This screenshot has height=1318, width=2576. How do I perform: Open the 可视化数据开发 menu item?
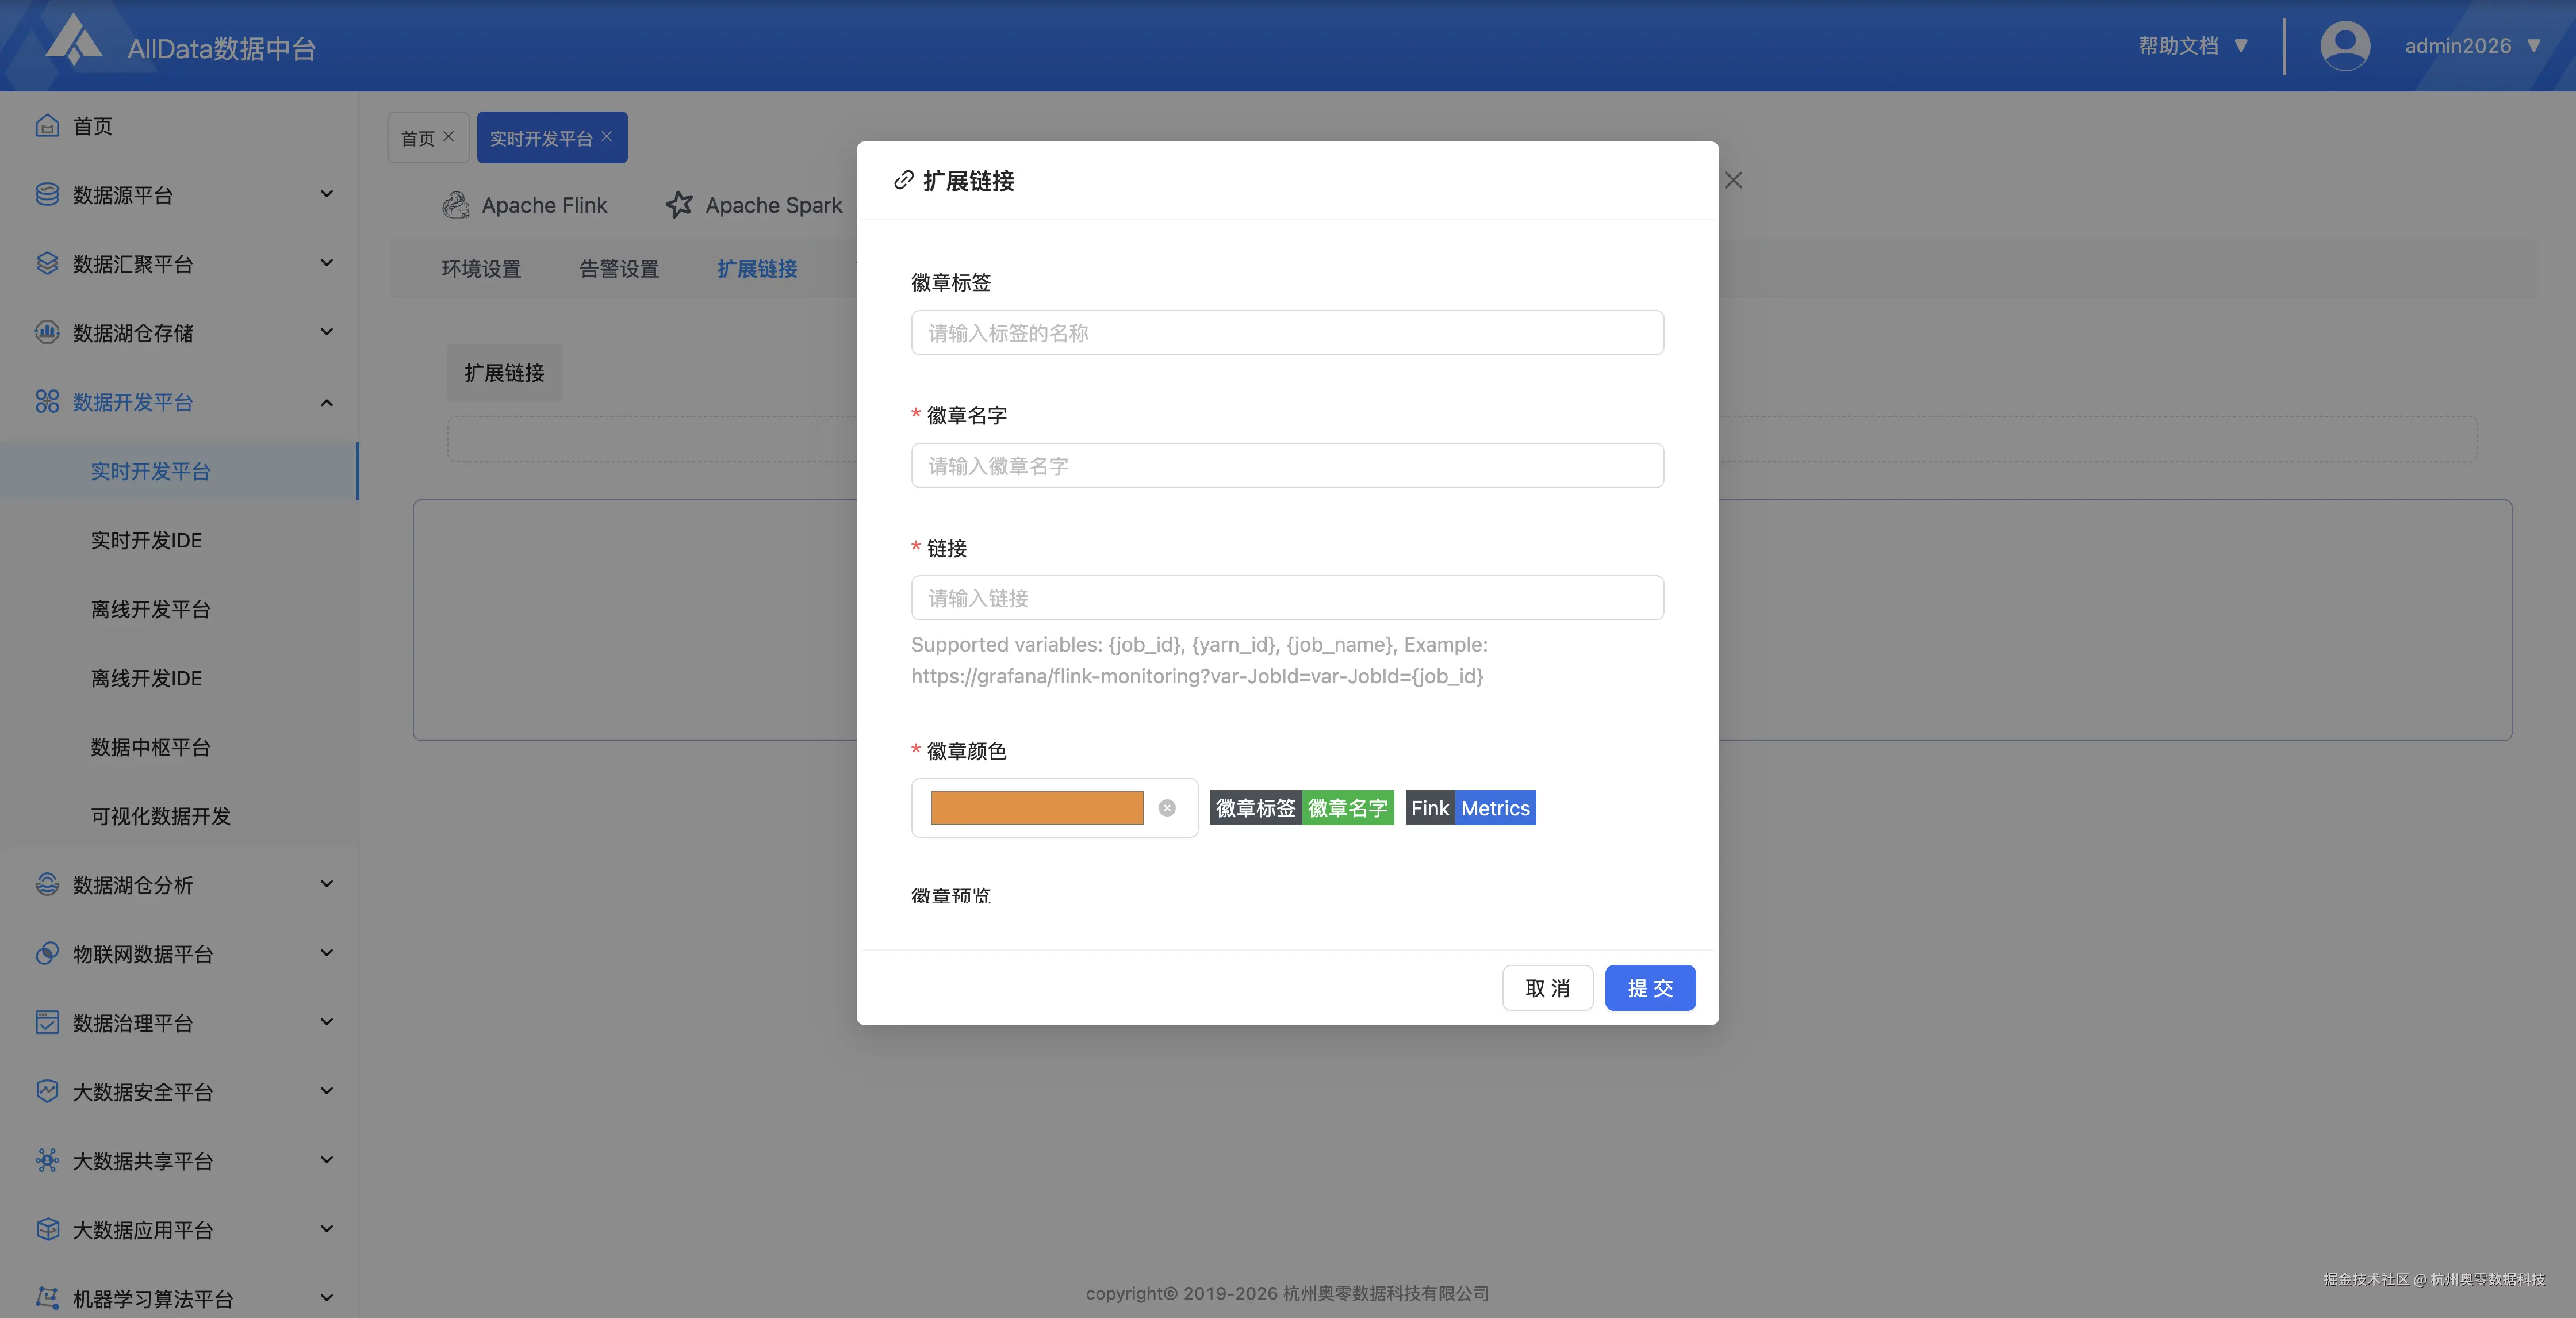(x=161, y=816)
